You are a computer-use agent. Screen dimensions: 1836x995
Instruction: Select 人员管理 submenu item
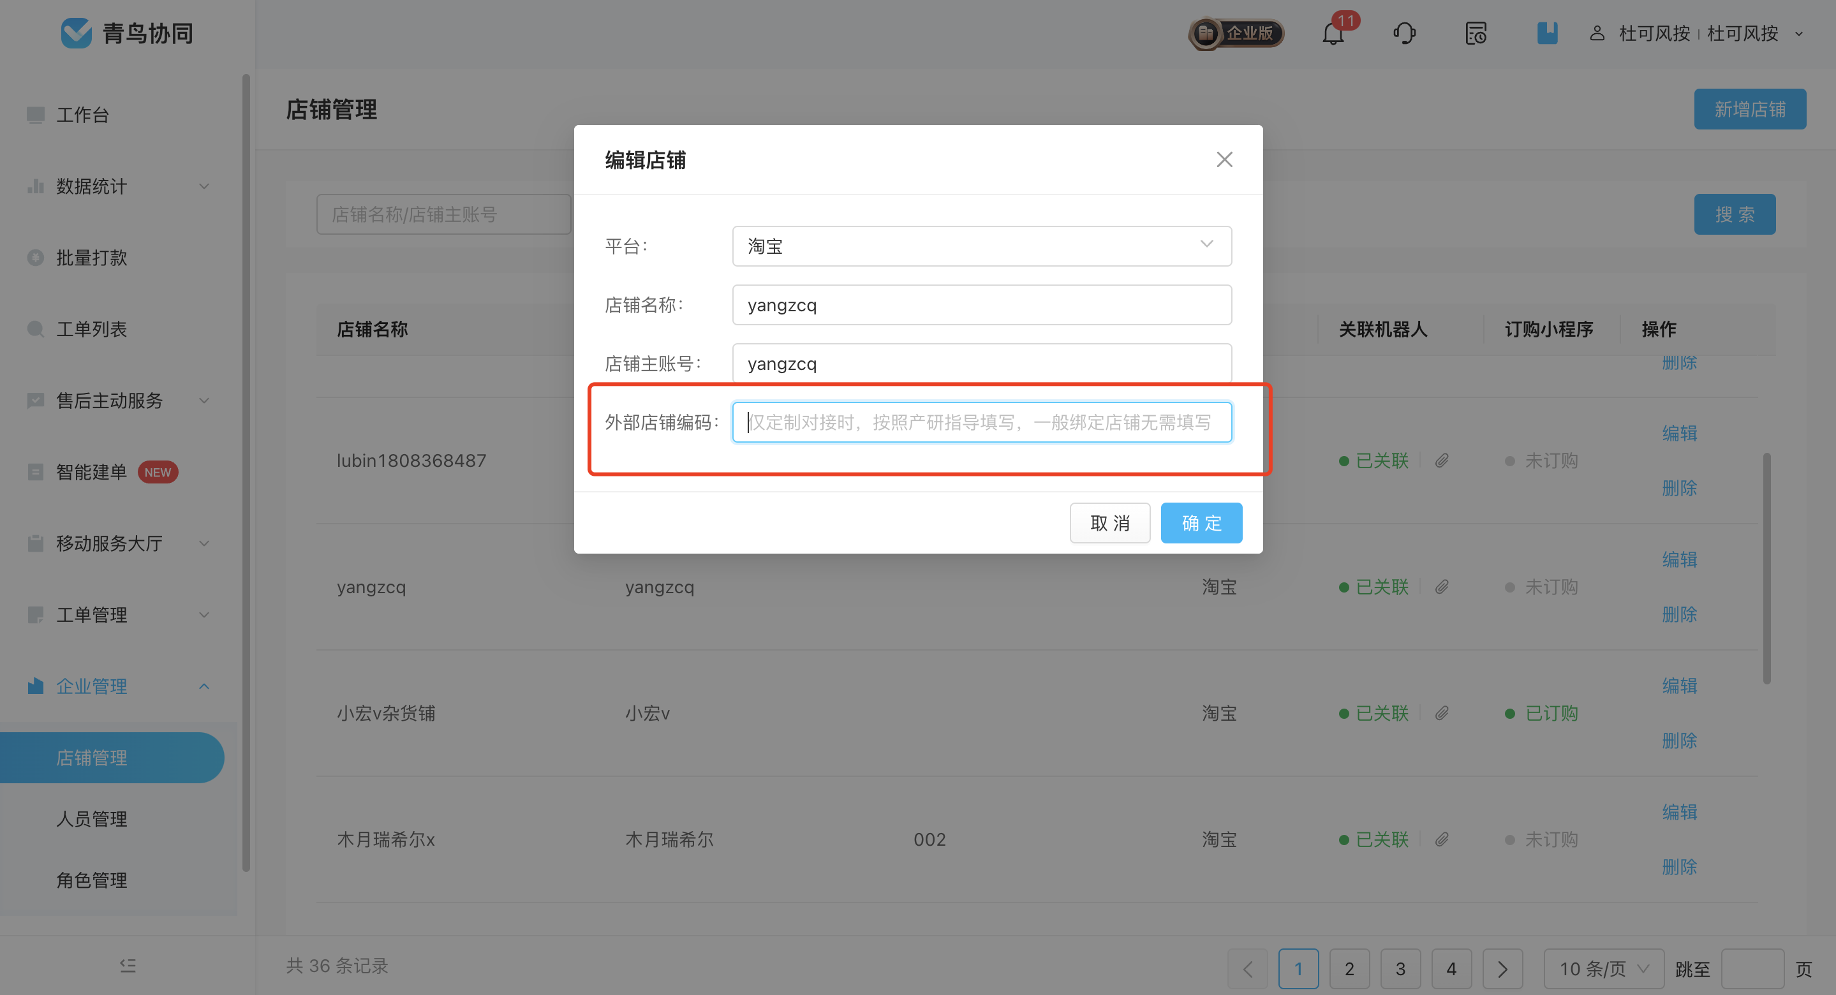coord(92,818)
